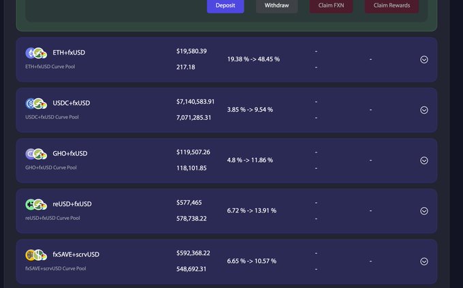Click the GHO+fxUSD pool title

[70, 153]
